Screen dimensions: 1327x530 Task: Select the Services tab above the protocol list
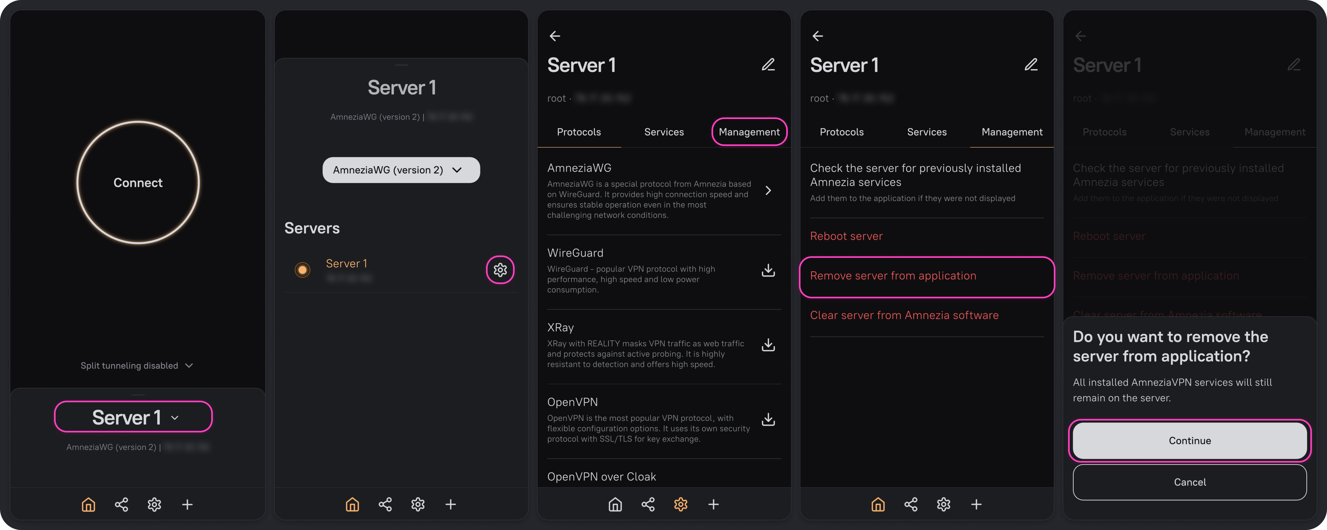click(664, 132)
